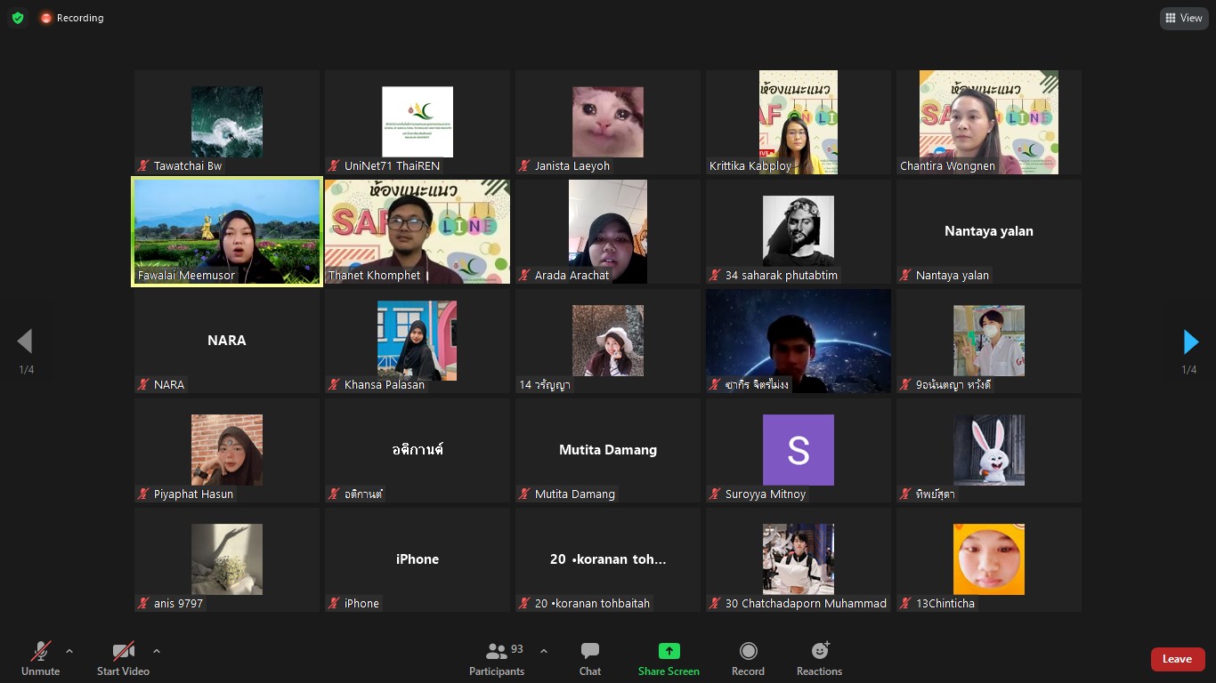Open the View layout menu

1183,18
